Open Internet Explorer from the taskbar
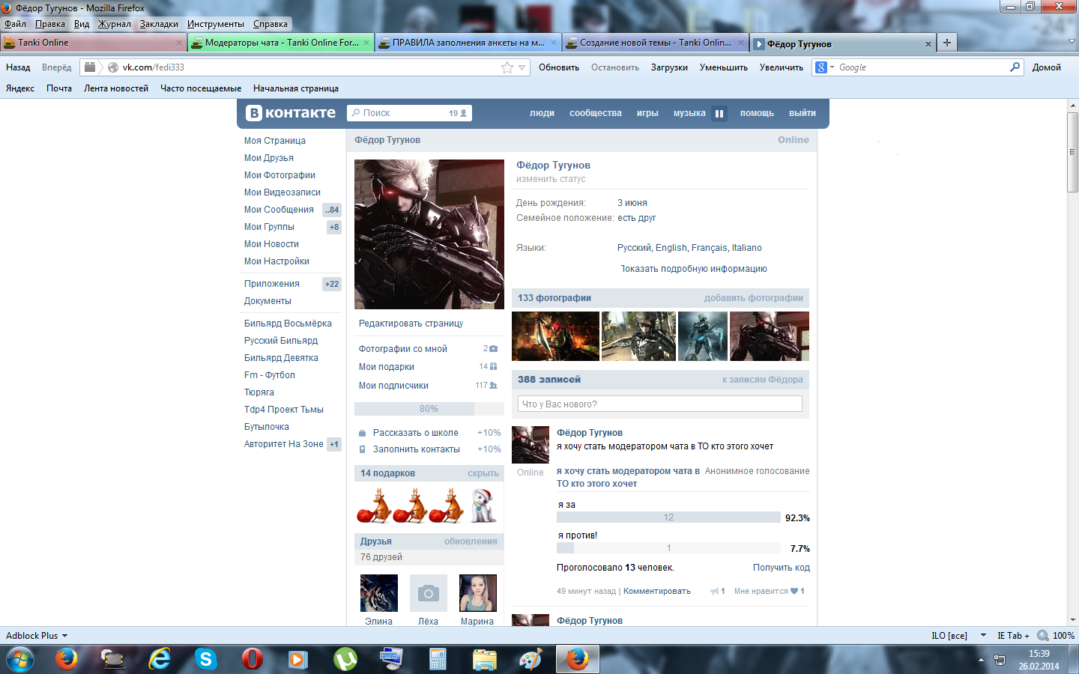The height and width of the screenshot is (674, 1079). tap(159, 659)
